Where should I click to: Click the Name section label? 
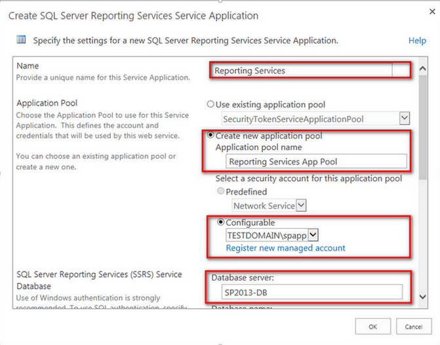tap(28, 66)
